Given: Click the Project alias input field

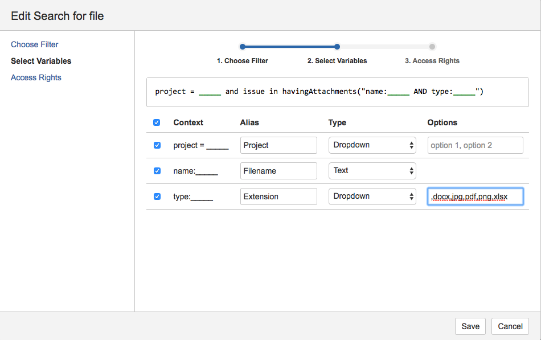Looking at the screenshot, I should point(278,145).
